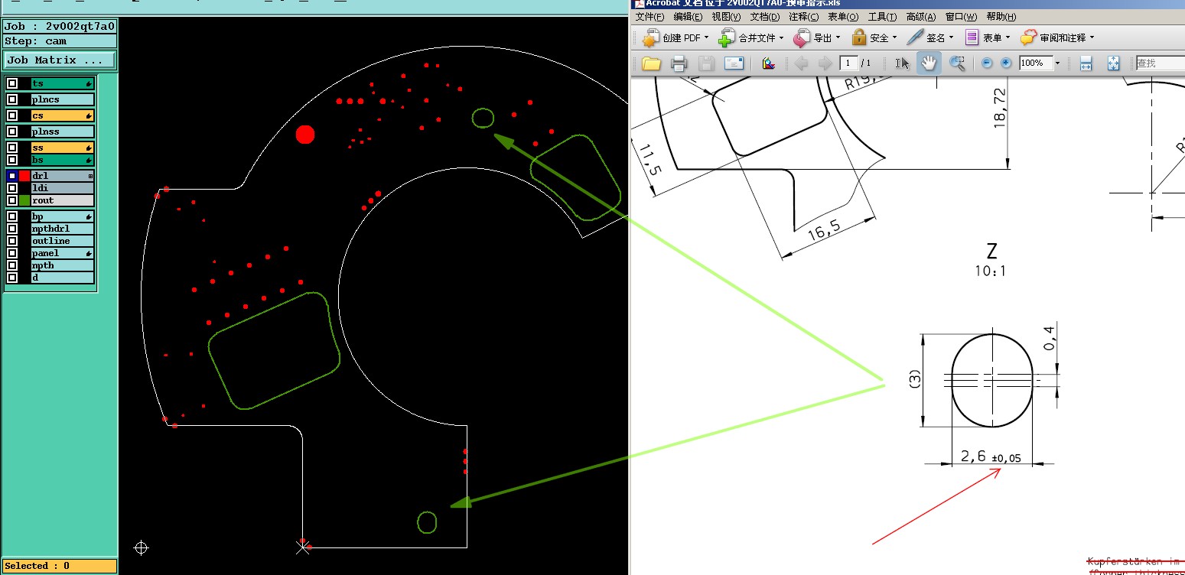Expand the 创建 PDF dropdown arrow
The height and width of the screenshot is (575, 1185).
coord(706,37)
